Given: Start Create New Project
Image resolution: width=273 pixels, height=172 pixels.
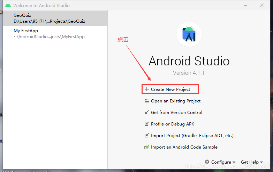Looking at the screenshot, I should 170,89.
